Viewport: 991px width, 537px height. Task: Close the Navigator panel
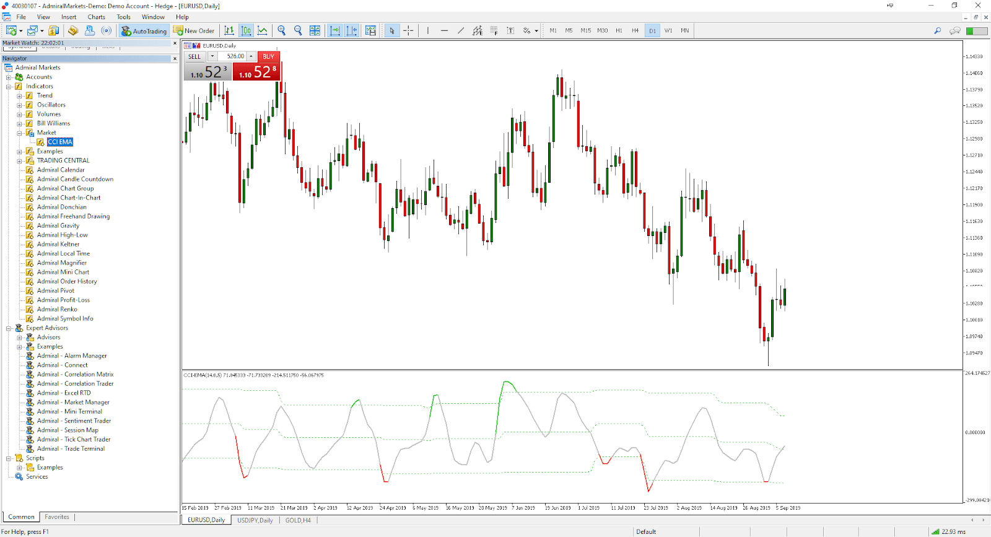pos(175,58)
